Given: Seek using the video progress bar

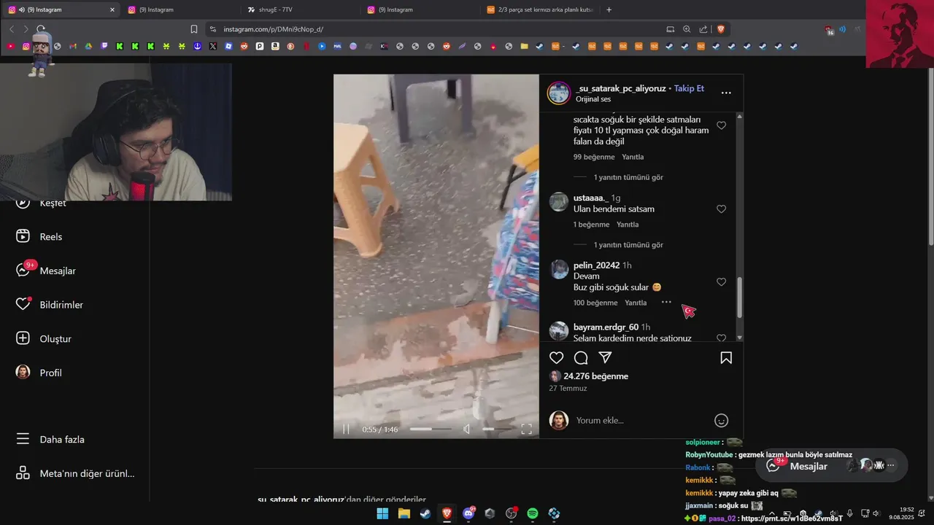Looking at the screenshot, I should (x=431, y=429).
